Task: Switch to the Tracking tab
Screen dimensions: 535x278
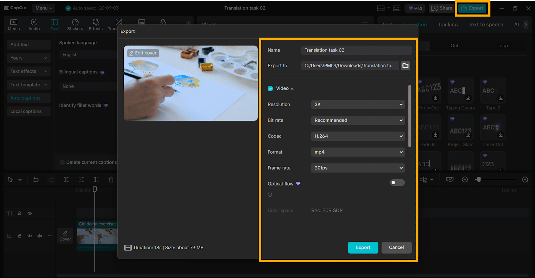Action: [x=448, y=25]
